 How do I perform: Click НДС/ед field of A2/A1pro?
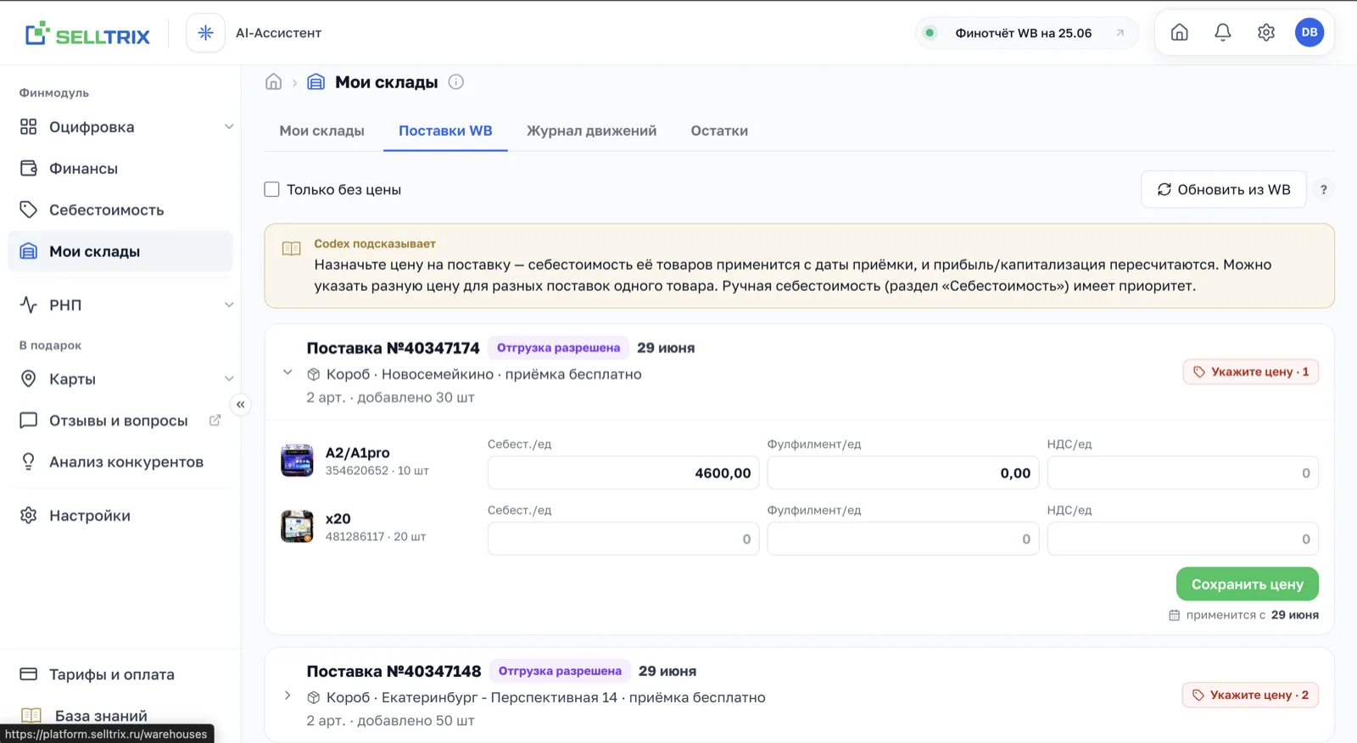pos(1183,473)
